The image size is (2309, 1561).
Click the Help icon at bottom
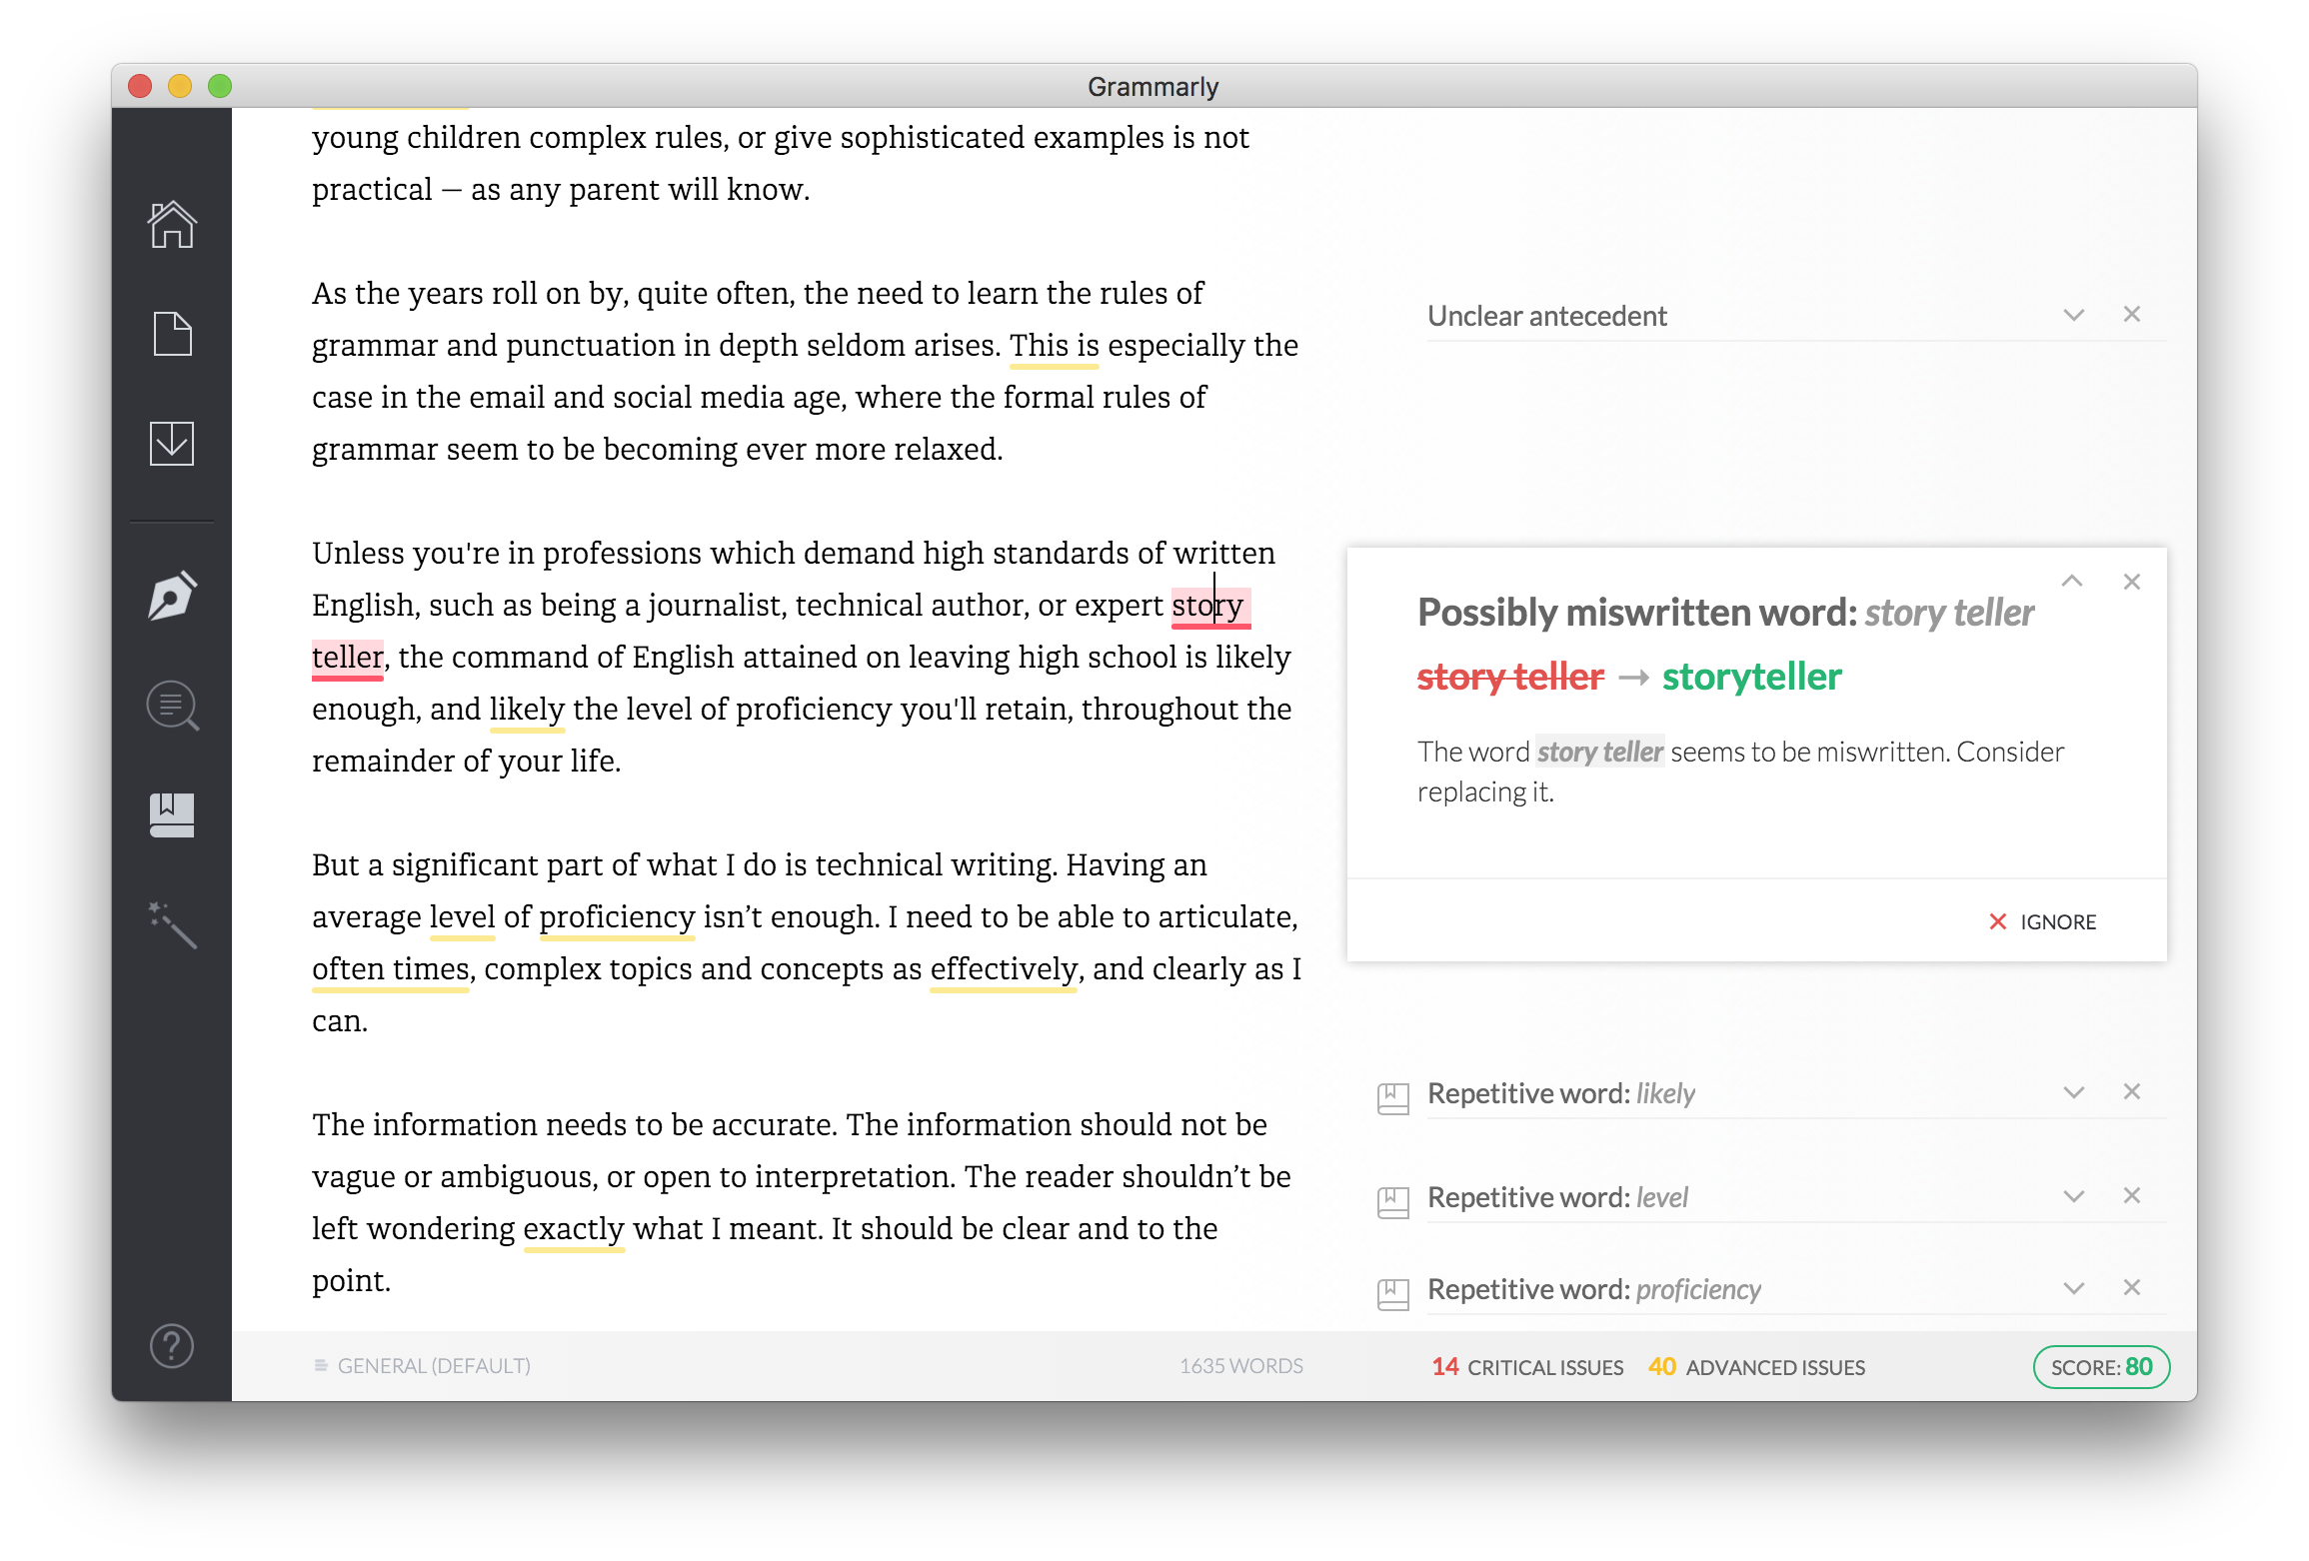pyautogui.click(x=173, y=1341)
